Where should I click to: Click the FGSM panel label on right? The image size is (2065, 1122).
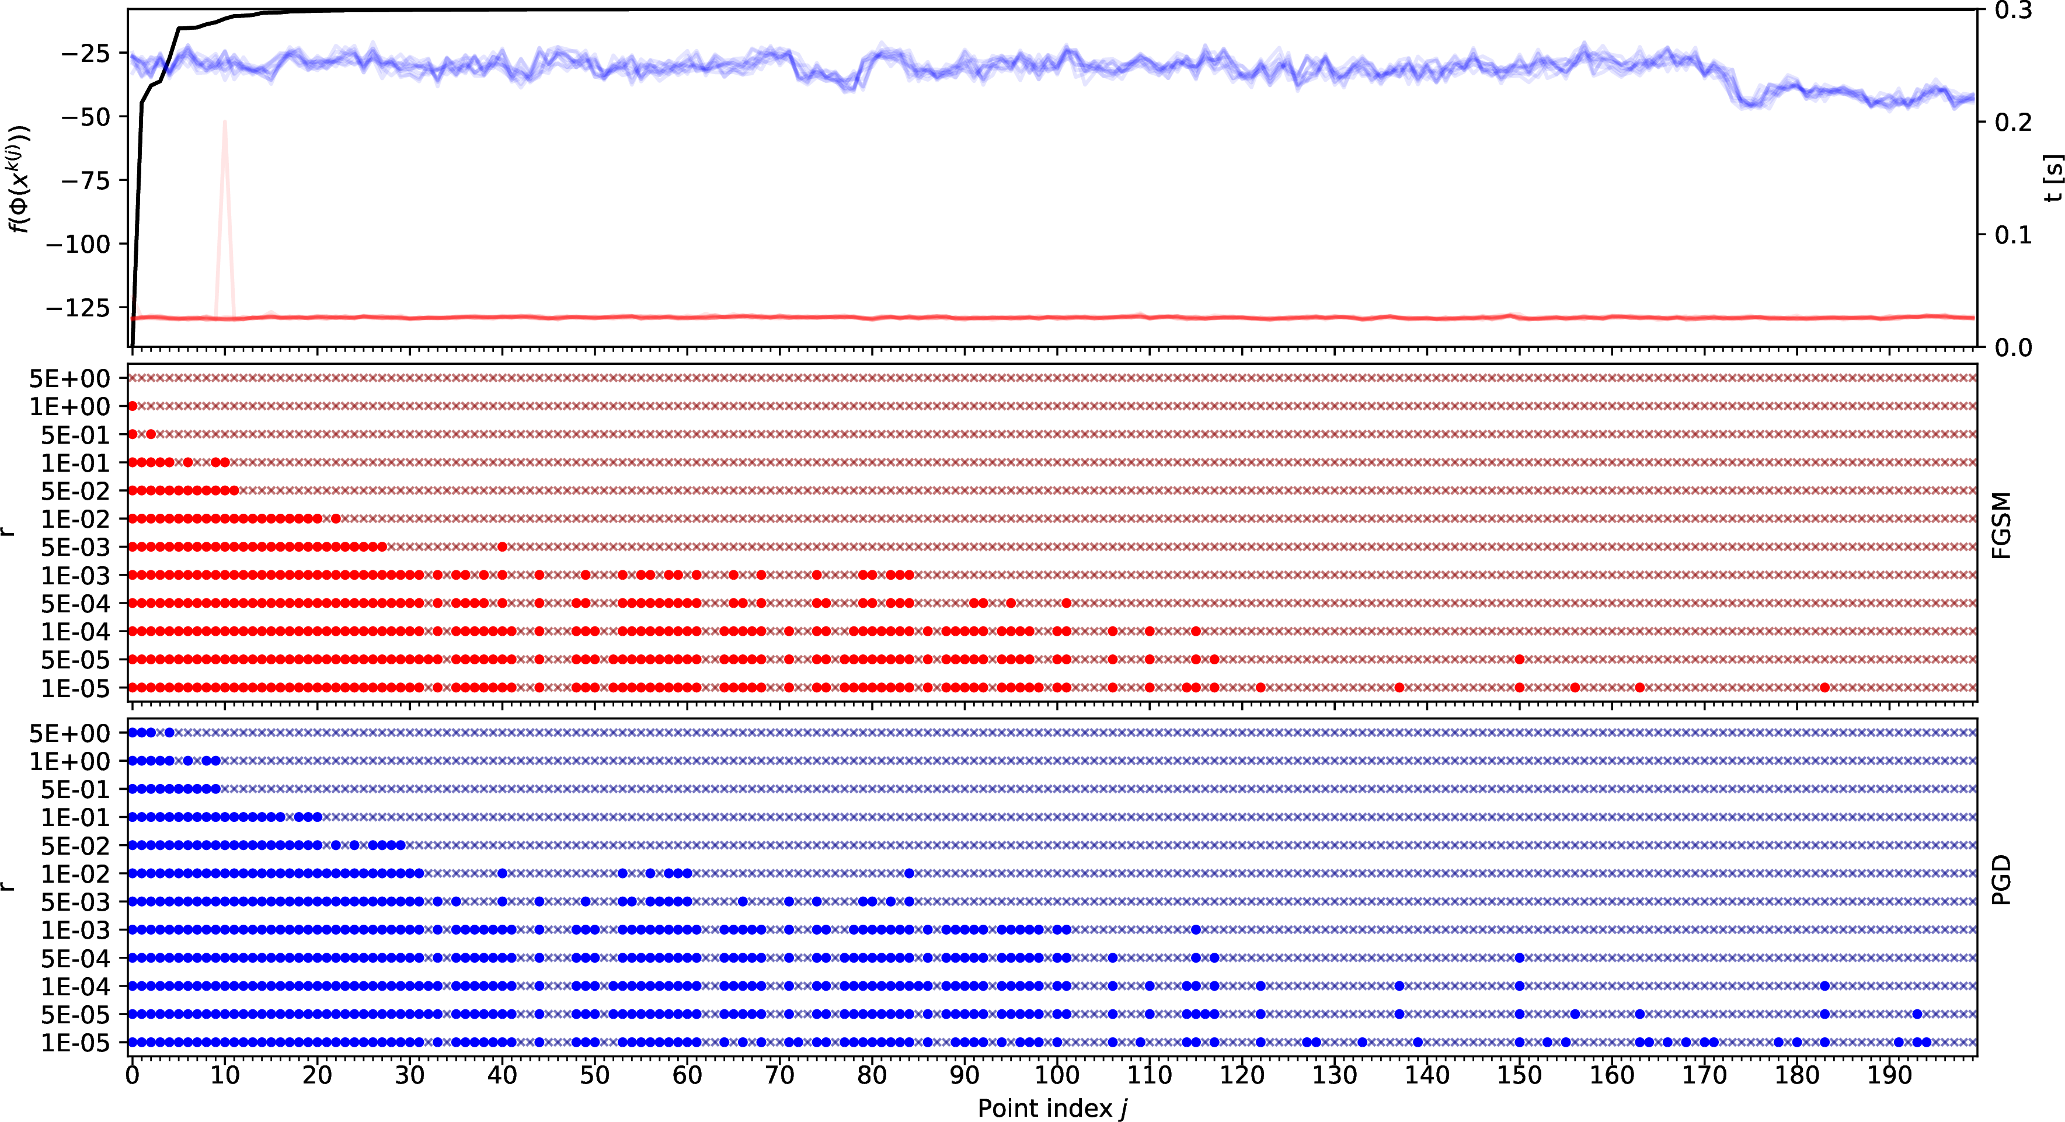(2003, 526)
